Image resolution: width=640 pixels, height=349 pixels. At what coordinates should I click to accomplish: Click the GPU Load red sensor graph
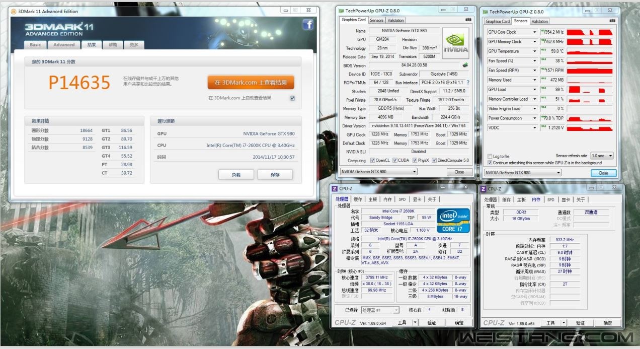point(590,90)
